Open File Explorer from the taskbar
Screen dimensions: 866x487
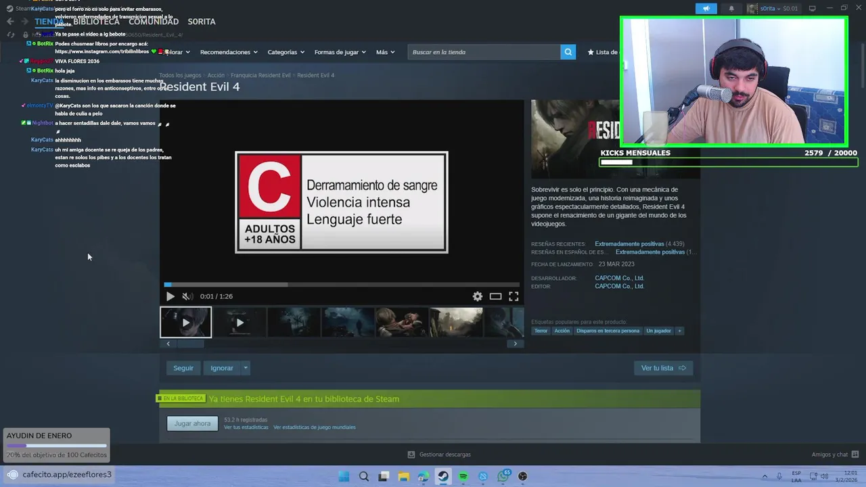coord(403,476)
